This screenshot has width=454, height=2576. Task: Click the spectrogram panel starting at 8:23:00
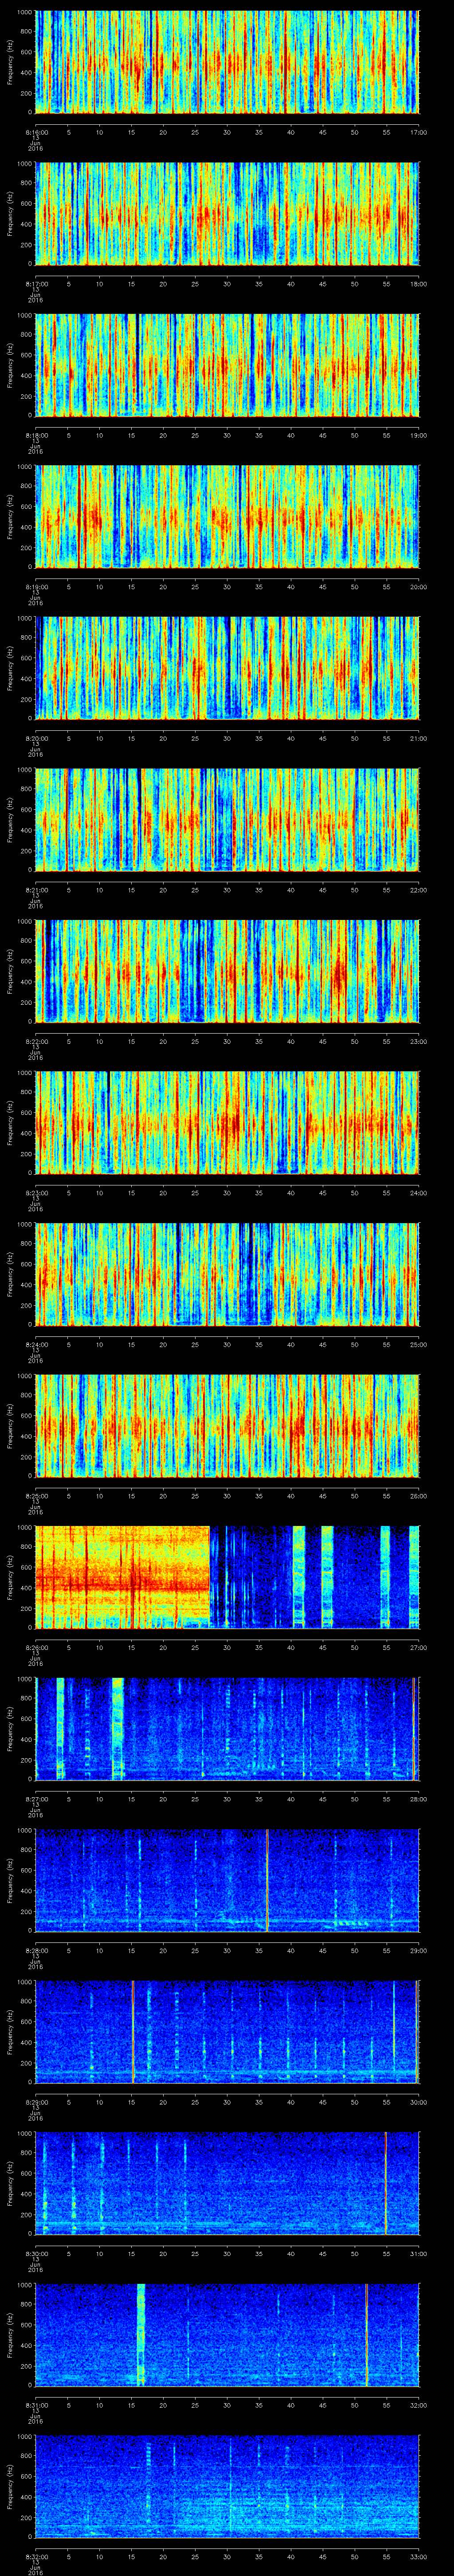click(227, 1122)
